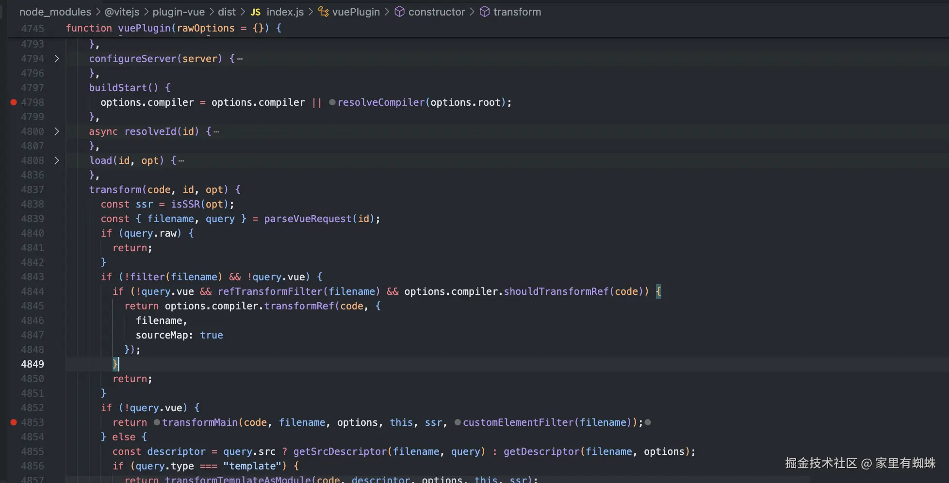Click line number 4837 in the gutter
Screen dimensions: 949x483
coord(33,190)
